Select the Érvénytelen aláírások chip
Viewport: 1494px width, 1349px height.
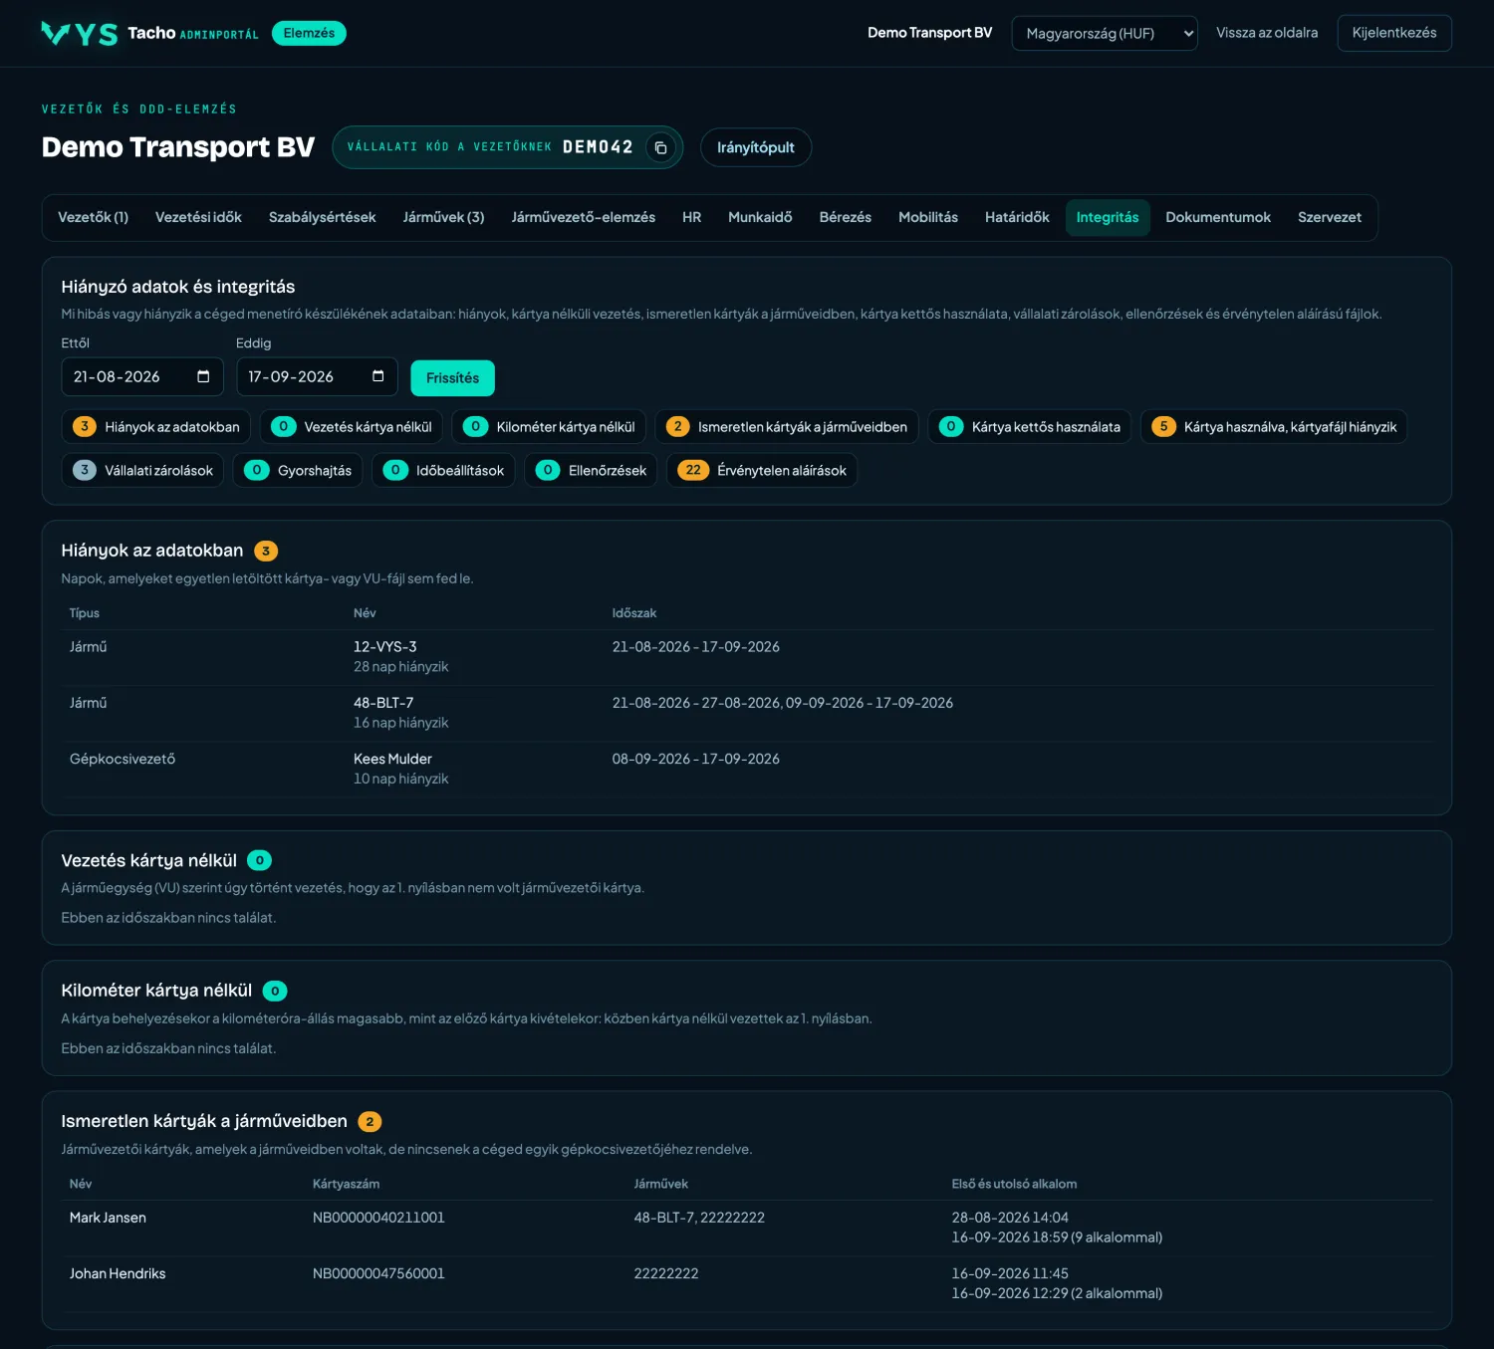(762, 471)
